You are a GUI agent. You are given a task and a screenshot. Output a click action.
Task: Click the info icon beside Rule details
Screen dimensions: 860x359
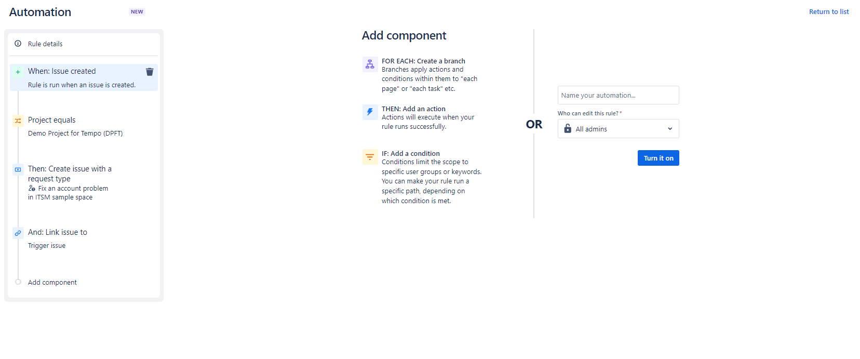click(18, 44)
